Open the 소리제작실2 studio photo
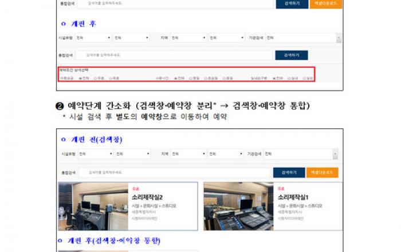This screenshot has width=401, height=252. 93,206
